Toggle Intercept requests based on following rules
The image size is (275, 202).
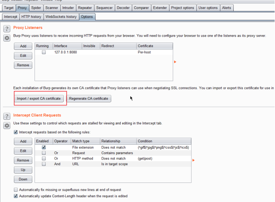[x=15, y=132]
